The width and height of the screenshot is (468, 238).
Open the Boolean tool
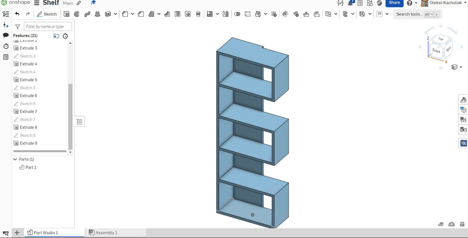point(237,14)
